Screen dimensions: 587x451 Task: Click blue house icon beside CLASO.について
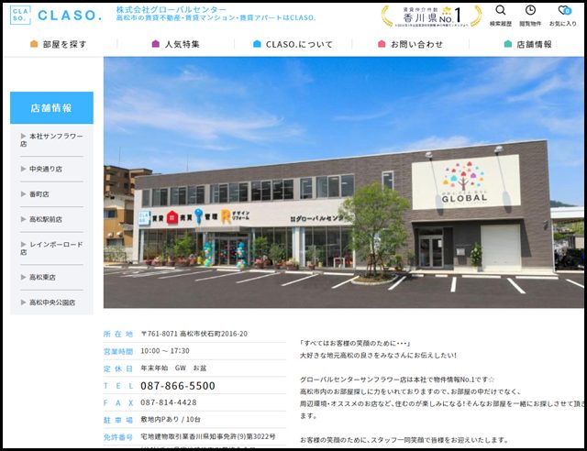257,44
